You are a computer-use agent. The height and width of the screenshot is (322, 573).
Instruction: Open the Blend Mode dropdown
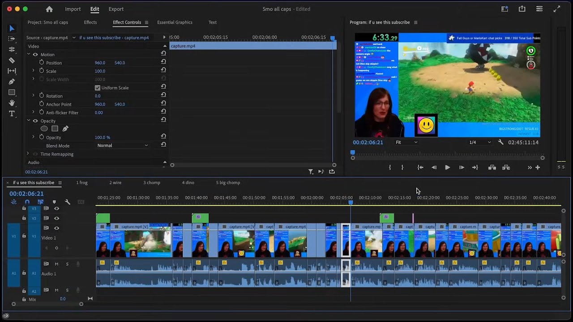click(123, 145)
